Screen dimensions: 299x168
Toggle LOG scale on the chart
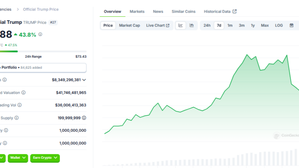(279, 25)
